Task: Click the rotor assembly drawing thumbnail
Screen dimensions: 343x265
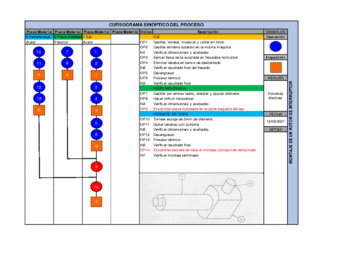Action: coord(201,198)
